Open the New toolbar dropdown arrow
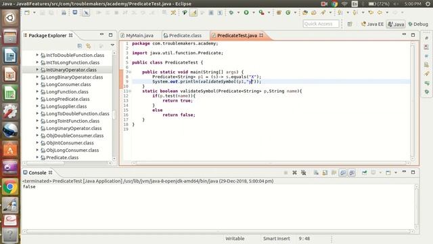Viewport: 433px width, 244px height. tap(35, 13)
